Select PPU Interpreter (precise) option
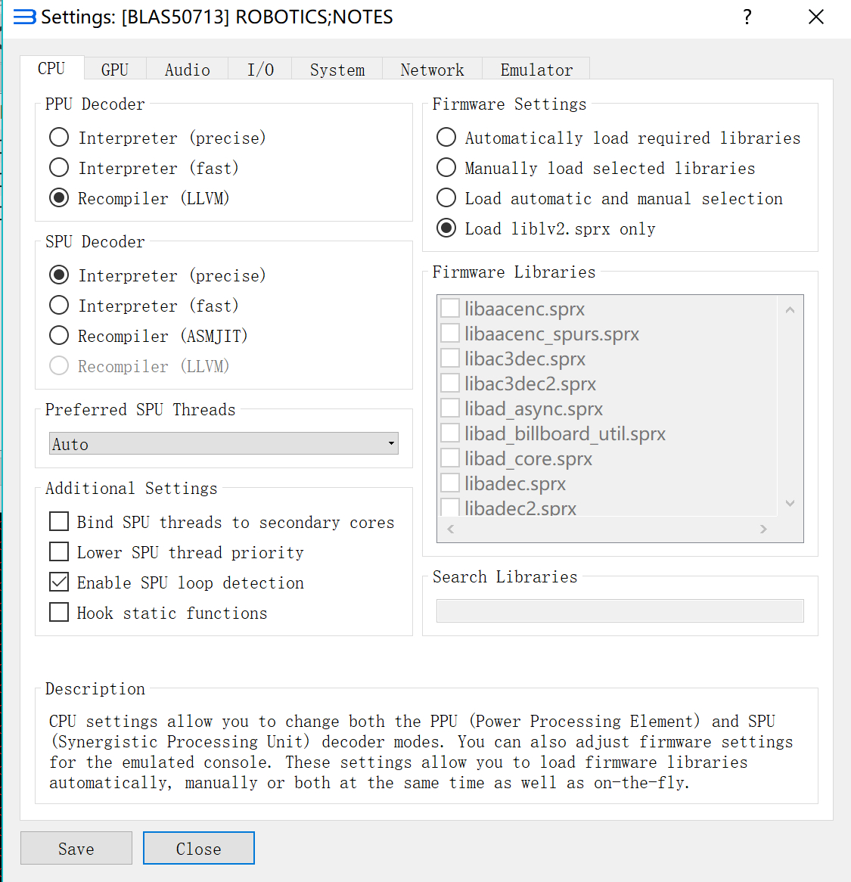The height and width of the screenshot is (882, 851). point(59,138)
